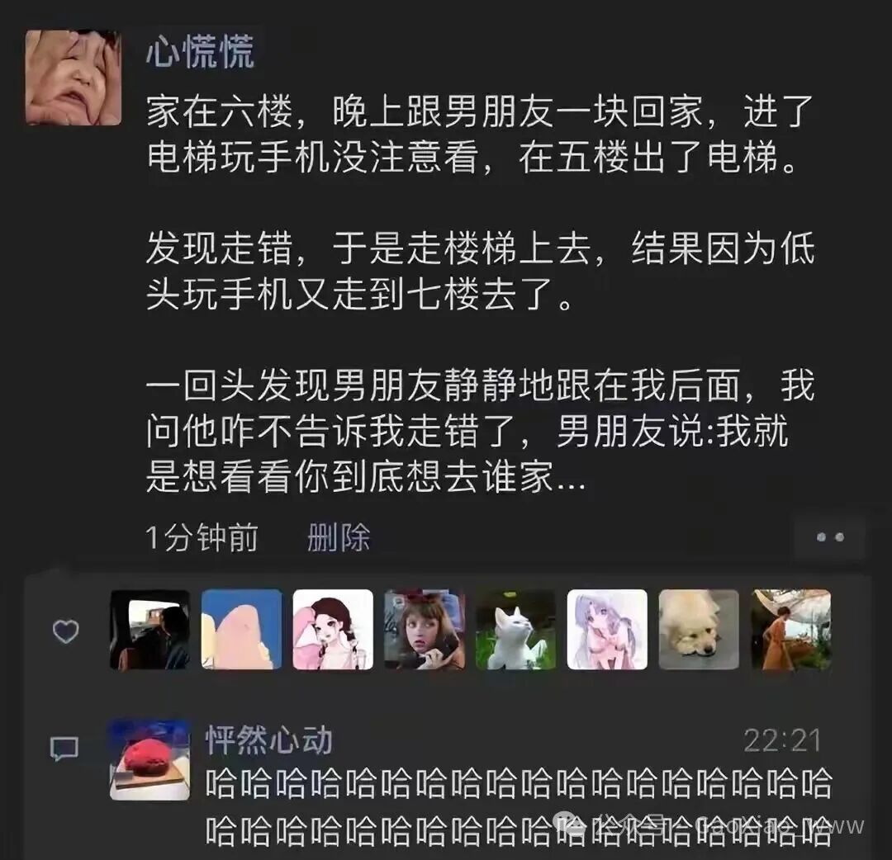The image size is (892, 860).
Task: Open the blue and pink abstract liker avatar
Action: pos(241,629)
